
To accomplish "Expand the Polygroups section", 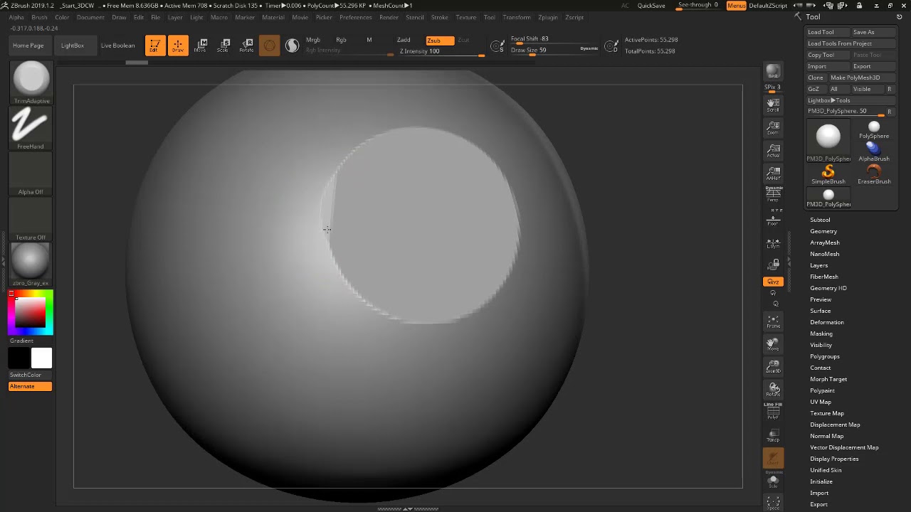I will click(825, 356).
